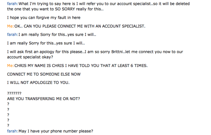Click the text 'CONNECT ME TO SOMEONE ELSE NOW'

pos(44,74)
